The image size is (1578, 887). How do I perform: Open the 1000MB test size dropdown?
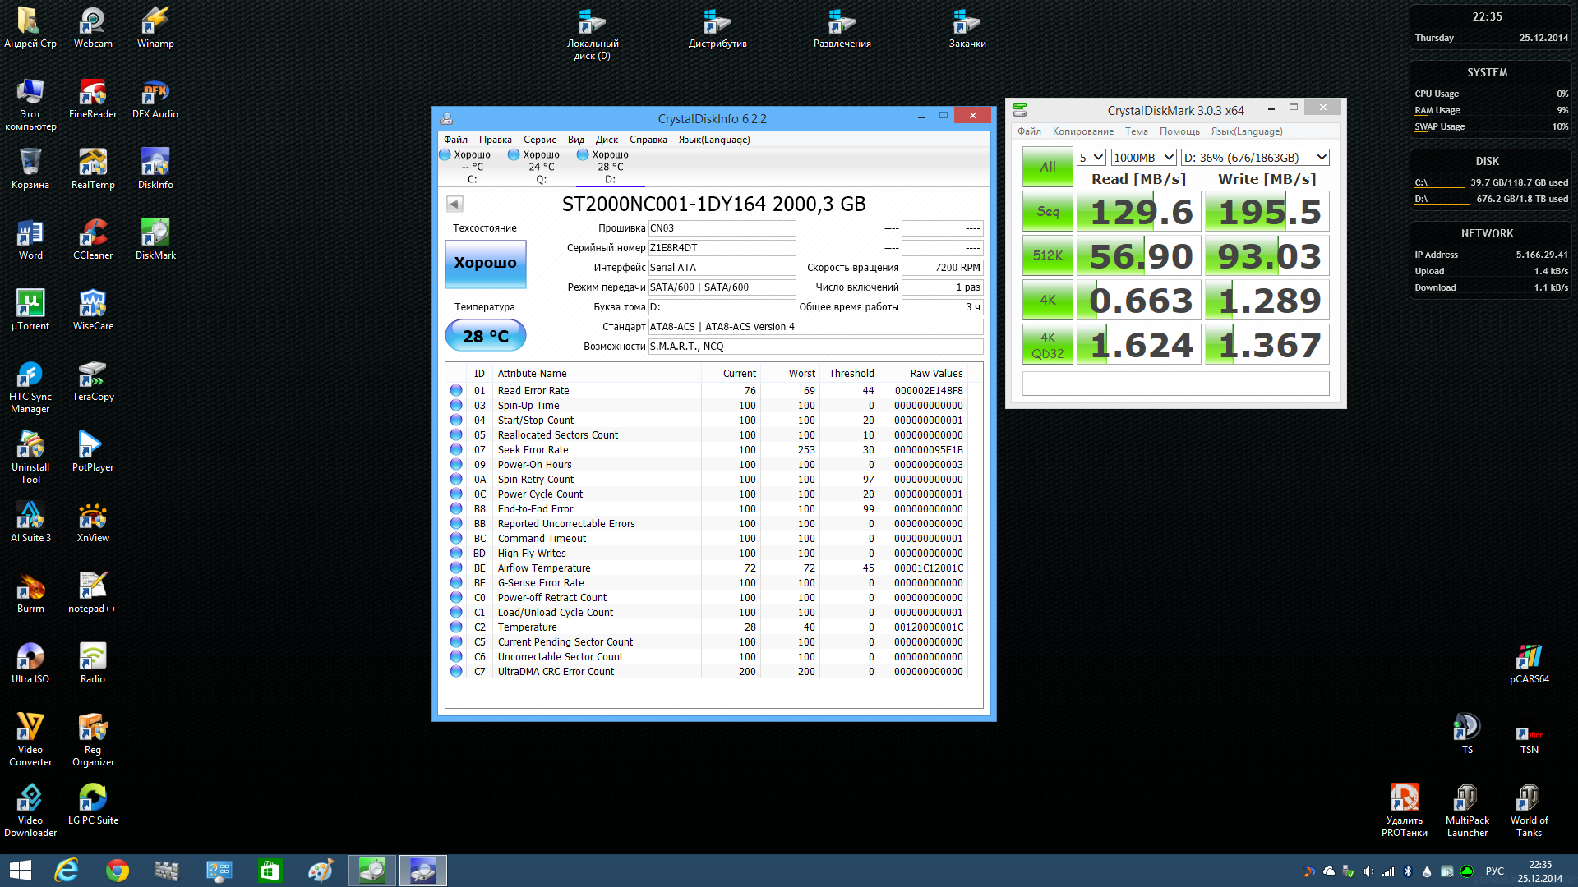[1144, 158]
